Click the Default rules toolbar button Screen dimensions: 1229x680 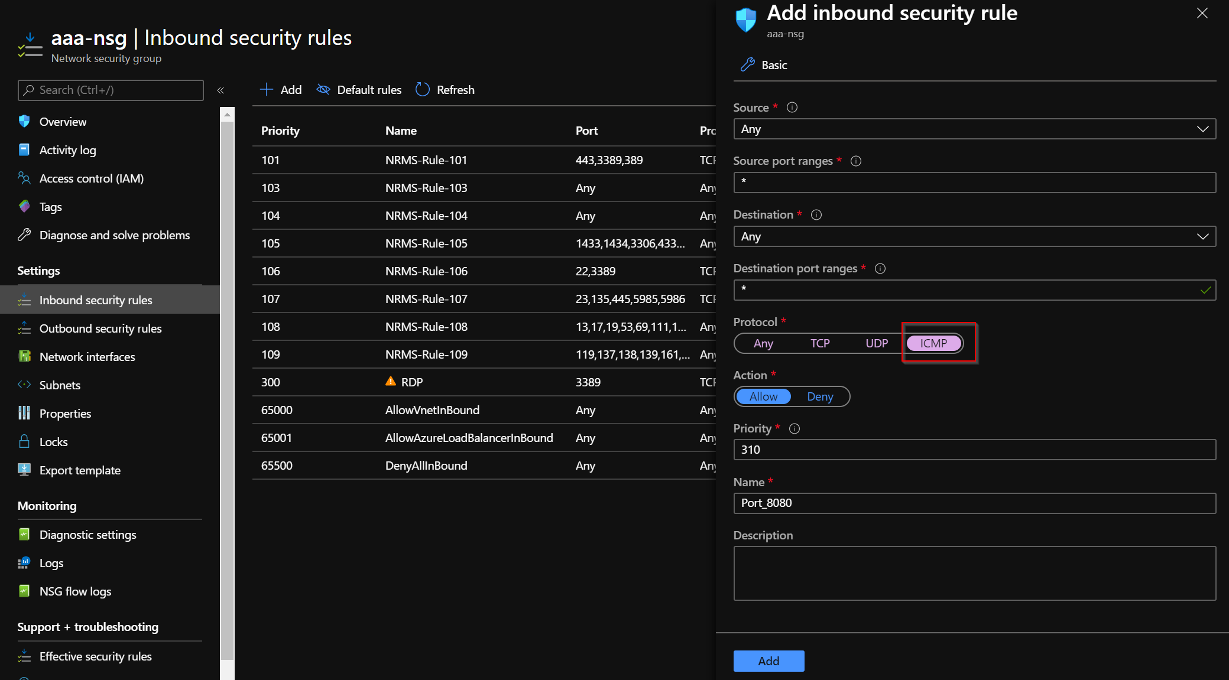click(x=359, y=89)
